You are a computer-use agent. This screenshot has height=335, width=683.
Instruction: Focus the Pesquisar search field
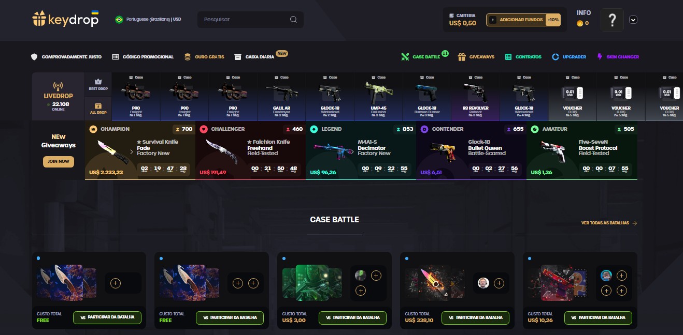250,20
